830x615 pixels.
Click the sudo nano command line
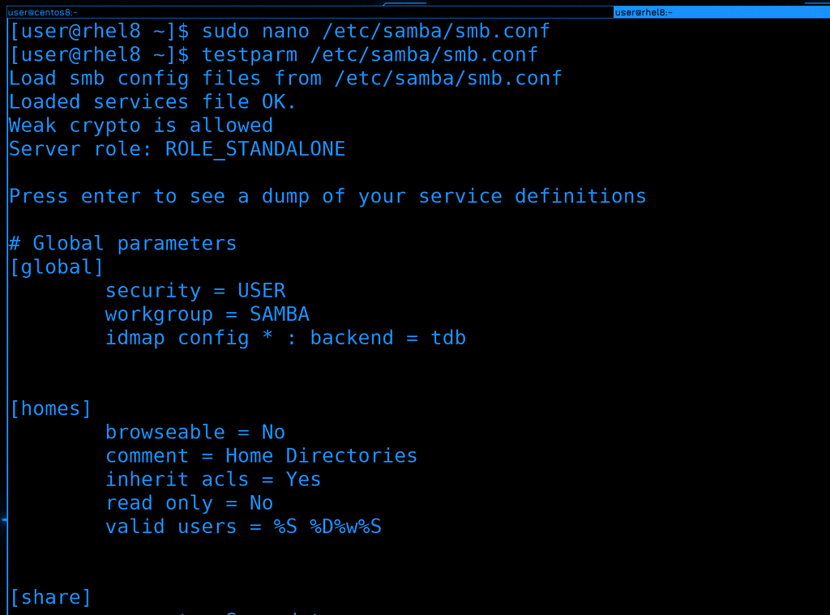click(x=280, y=32)
